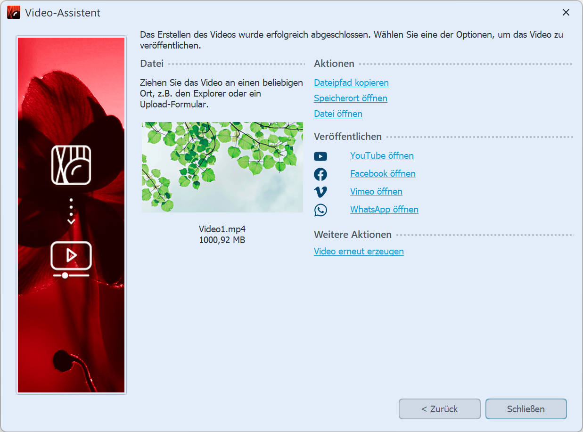Click the YouTube icon
The image size is (583, 432).
coord(320,156)
